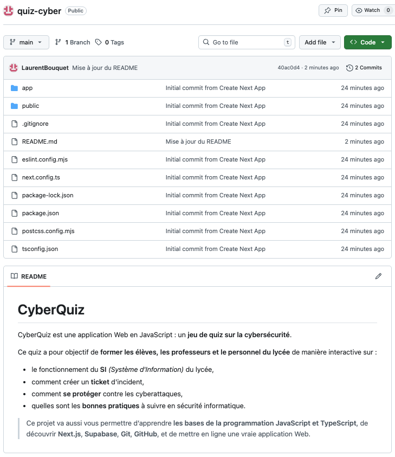Click the branch icon before 1 Branch
The width and height of the screenshot is (395, 457).
pos(58,42)
